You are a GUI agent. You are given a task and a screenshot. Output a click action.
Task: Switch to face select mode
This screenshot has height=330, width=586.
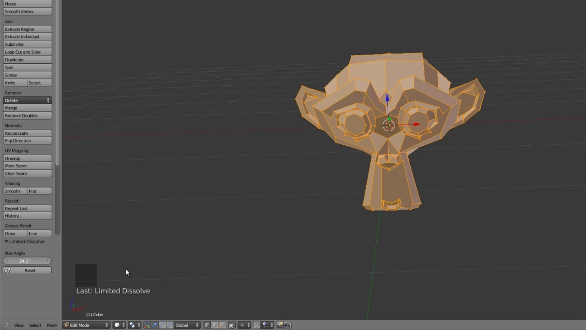coord(221,325)
